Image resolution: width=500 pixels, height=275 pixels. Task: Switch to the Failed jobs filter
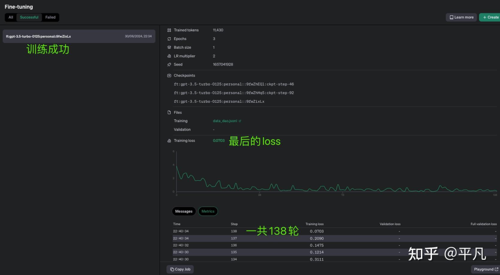coord(50,17)
